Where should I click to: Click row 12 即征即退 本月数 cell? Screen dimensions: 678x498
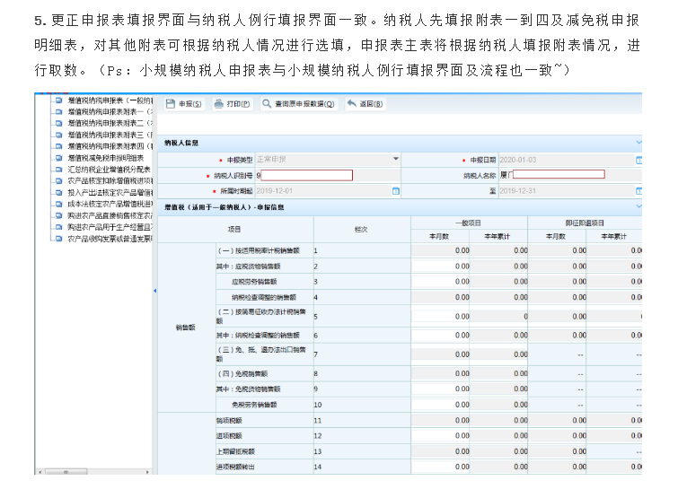557,436
